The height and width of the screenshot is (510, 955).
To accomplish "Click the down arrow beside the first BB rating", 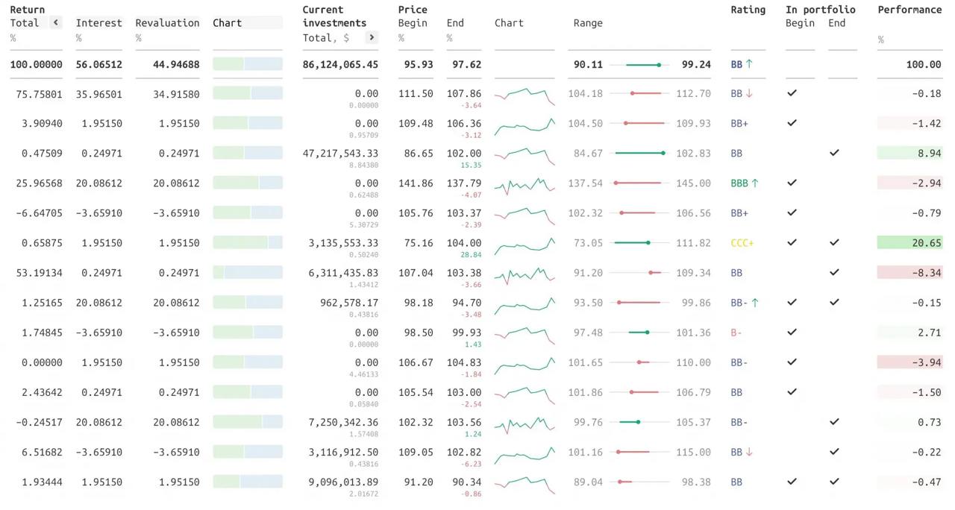I will coord(749,94).
